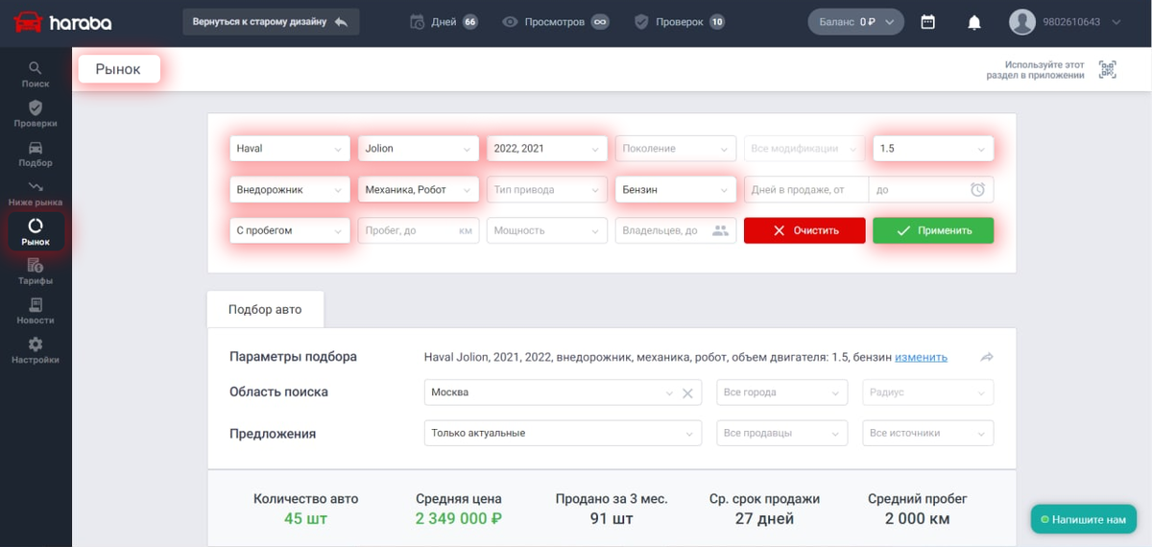
Task: Click the alarm clock icon in days field
Action: [x=977, y=190]
